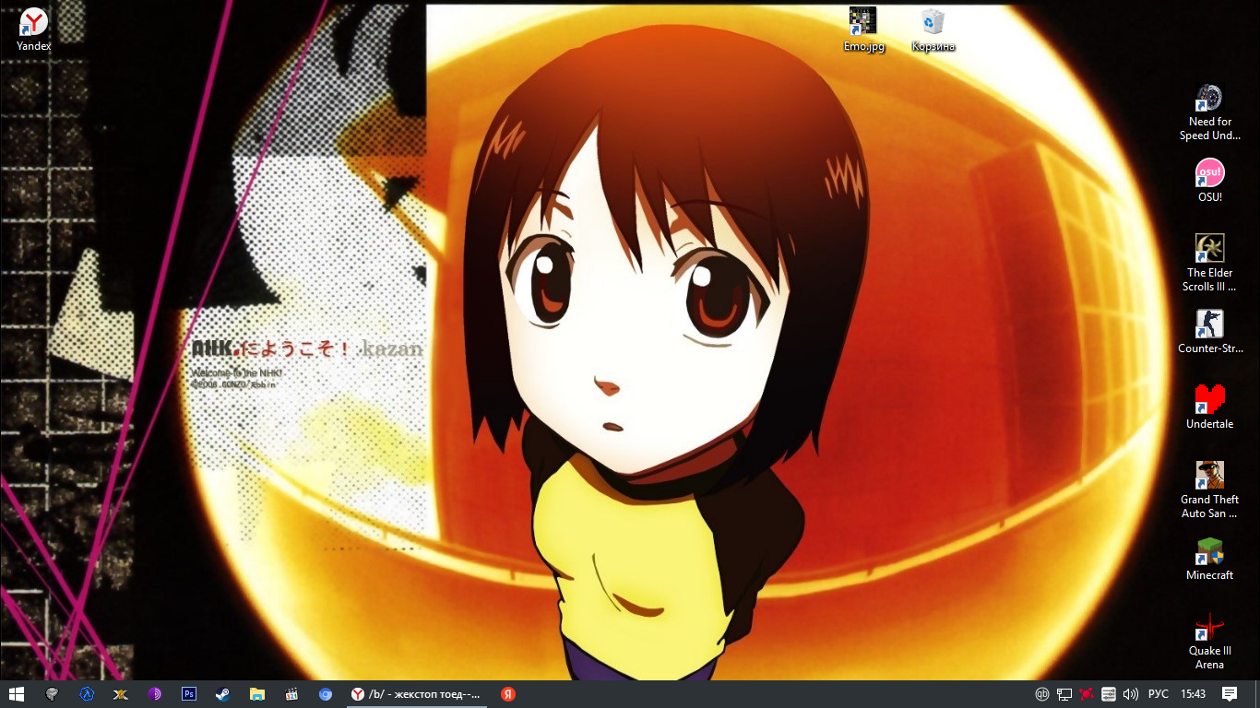Launch Grand Theft Auto San Andreas shortcut
The height and width of the screenshot is (708, 1260).
click(1209, 490)
